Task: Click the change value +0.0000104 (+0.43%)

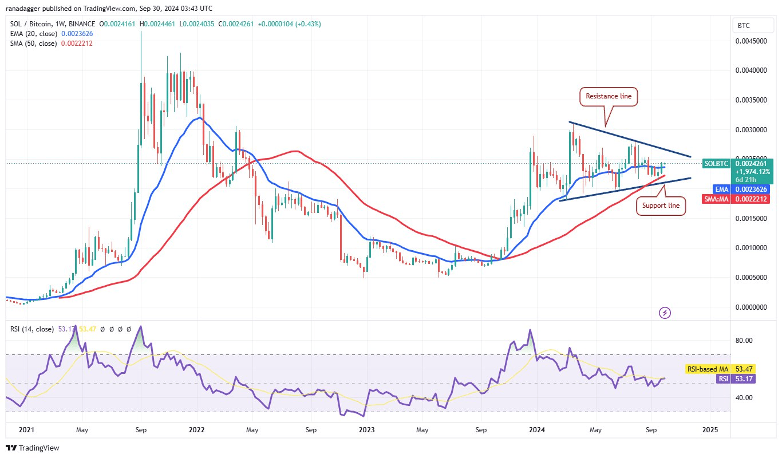Action: point(289,24)
